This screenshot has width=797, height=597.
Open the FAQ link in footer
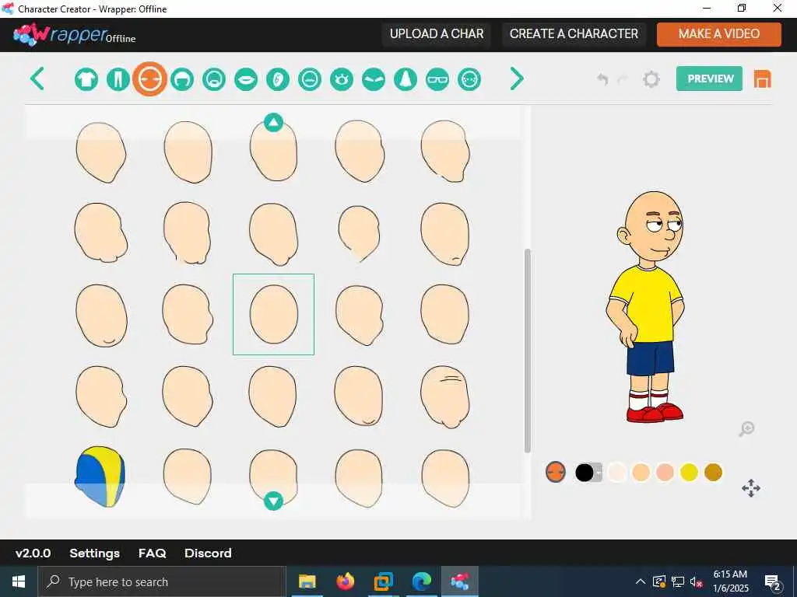152,553
